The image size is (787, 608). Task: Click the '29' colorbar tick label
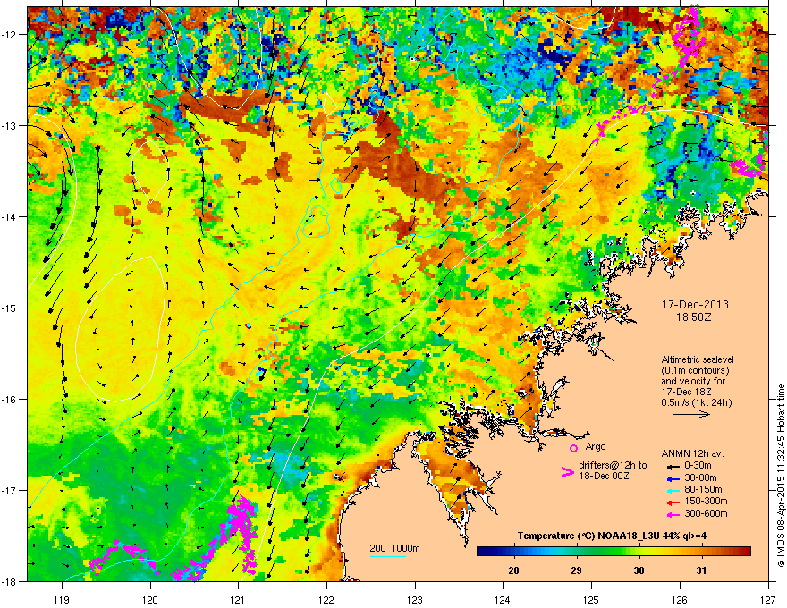click(x=576, y=570)
